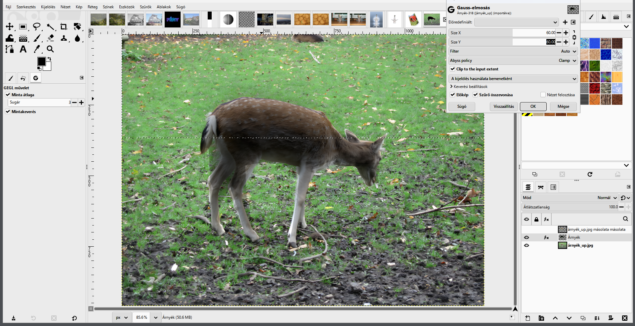Image resolution: width=635 pixels, height=326 pixels.
Task: Select the Paths tool
Action: (x=10, y=49)
